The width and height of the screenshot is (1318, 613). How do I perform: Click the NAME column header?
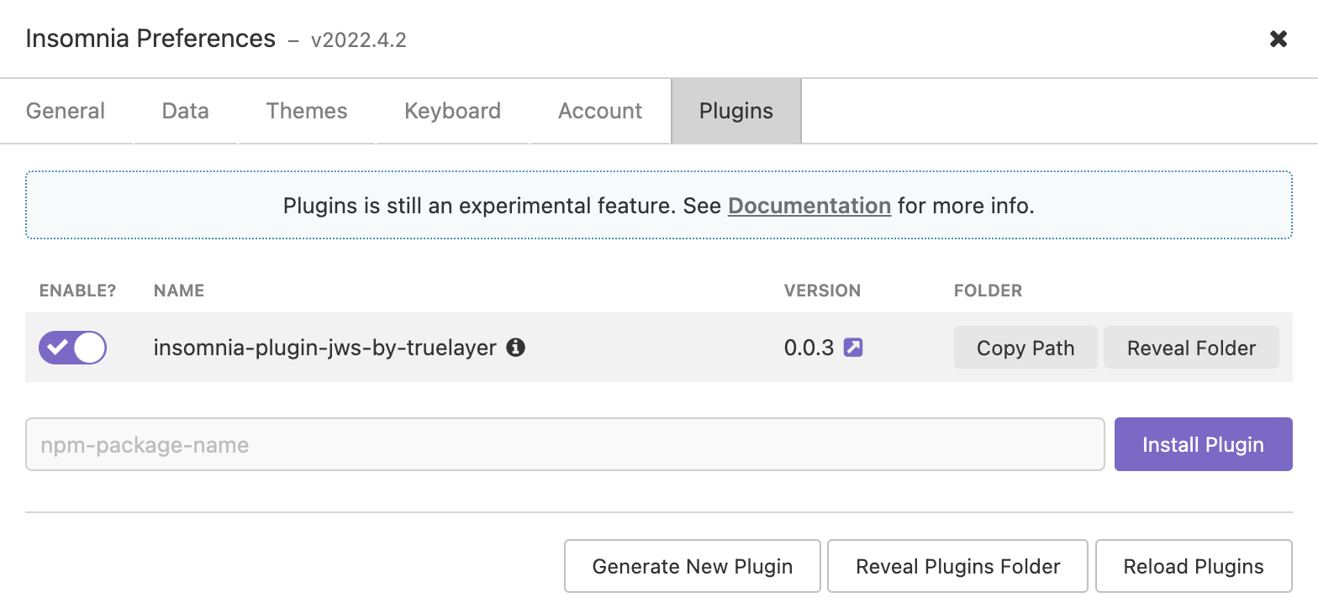pyautogui.click(x=179, y=291)
